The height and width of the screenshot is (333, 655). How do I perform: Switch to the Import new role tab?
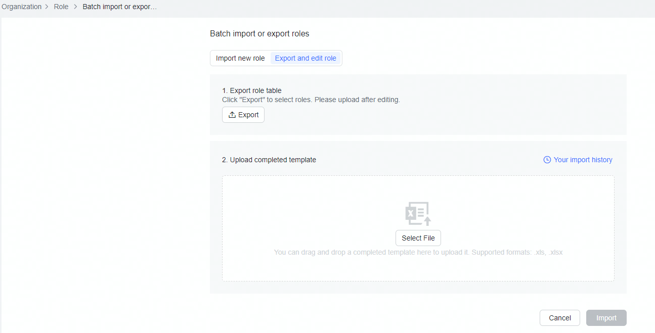tap(240, 58)
